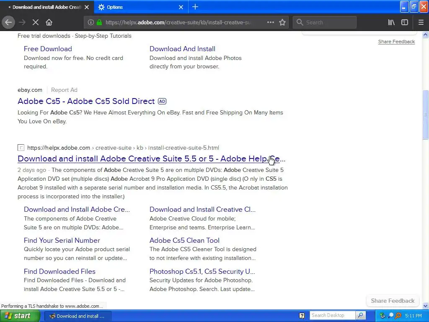
Task: Select the Download and install Adobe tab
Action: [47, 7]
